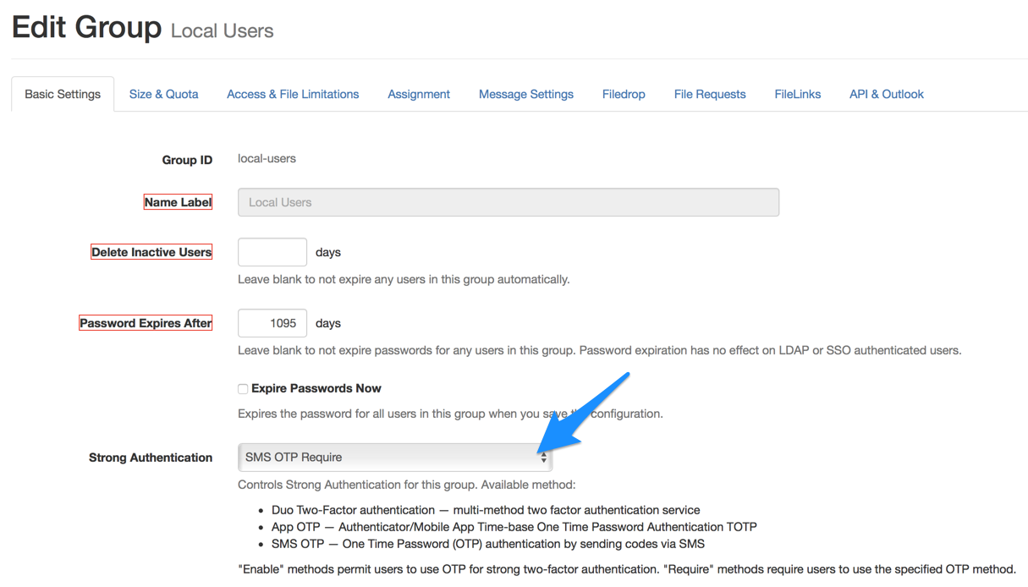
Task: Open the Strong Authentication dropdown
Action: pos(395,458)
